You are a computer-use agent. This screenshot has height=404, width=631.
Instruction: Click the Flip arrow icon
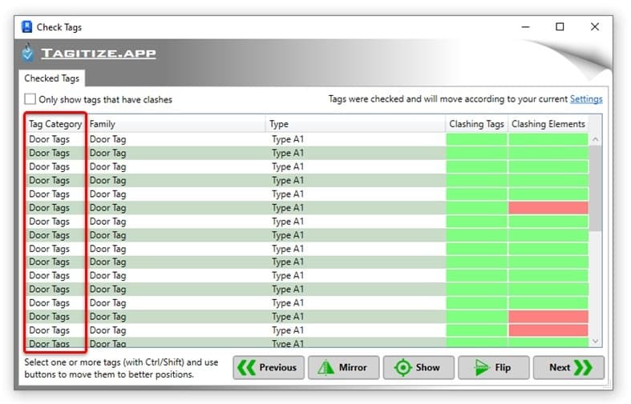[x=481, y=367]
